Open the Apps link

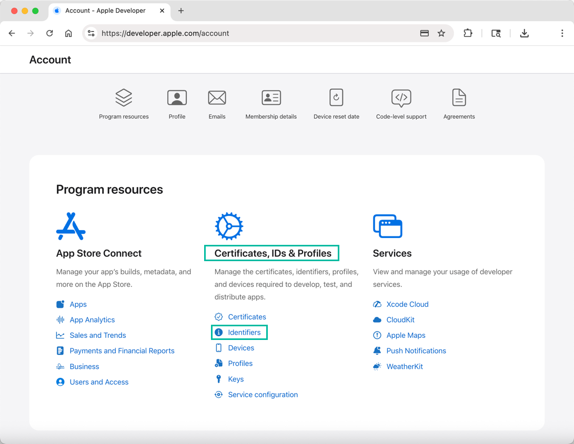78,304
